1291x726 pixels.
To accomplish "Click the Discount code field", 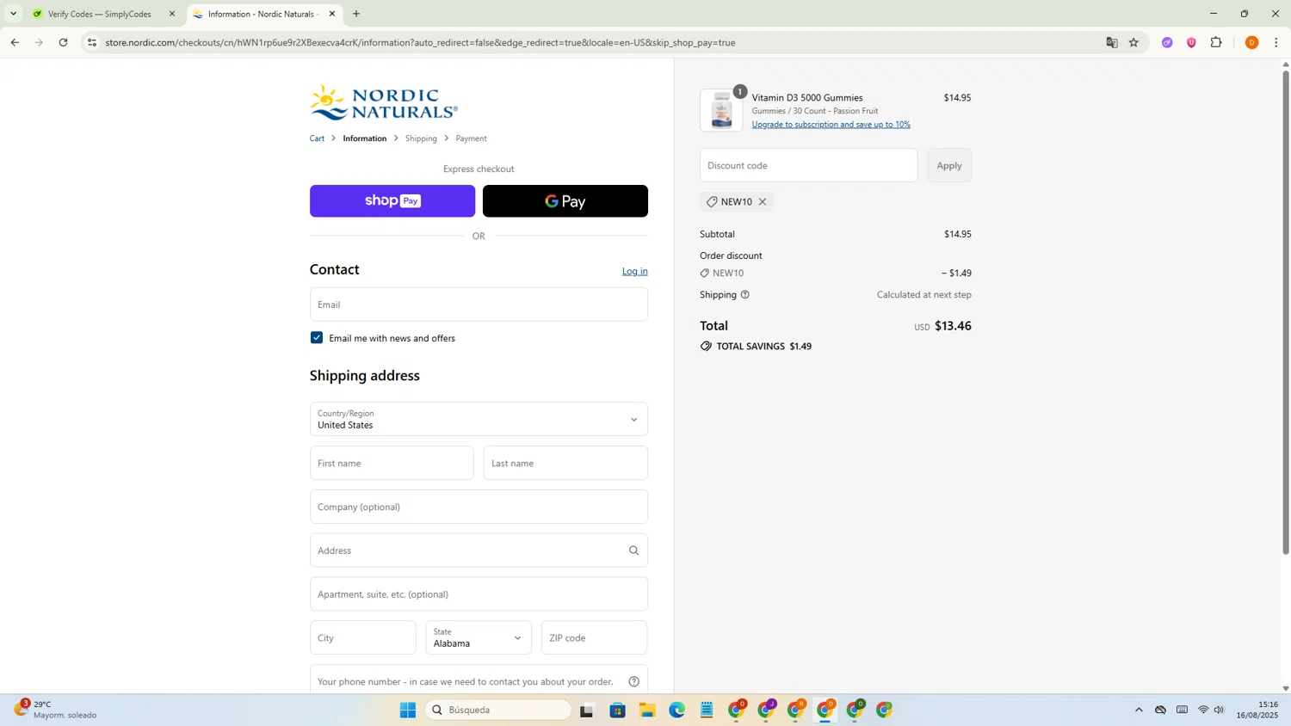I will pos(808,165).
